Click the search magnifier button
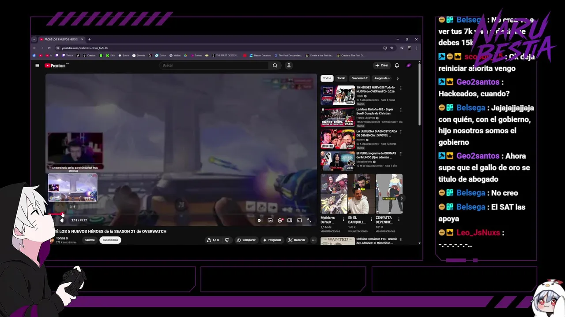 coord(275,66)
